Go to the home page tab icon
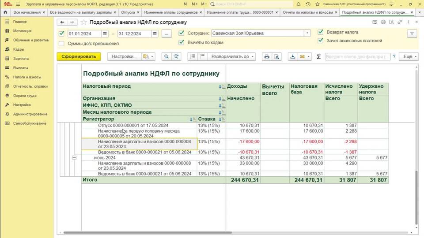The height and width of the screenshot is (238, 424). click(6, 12)
